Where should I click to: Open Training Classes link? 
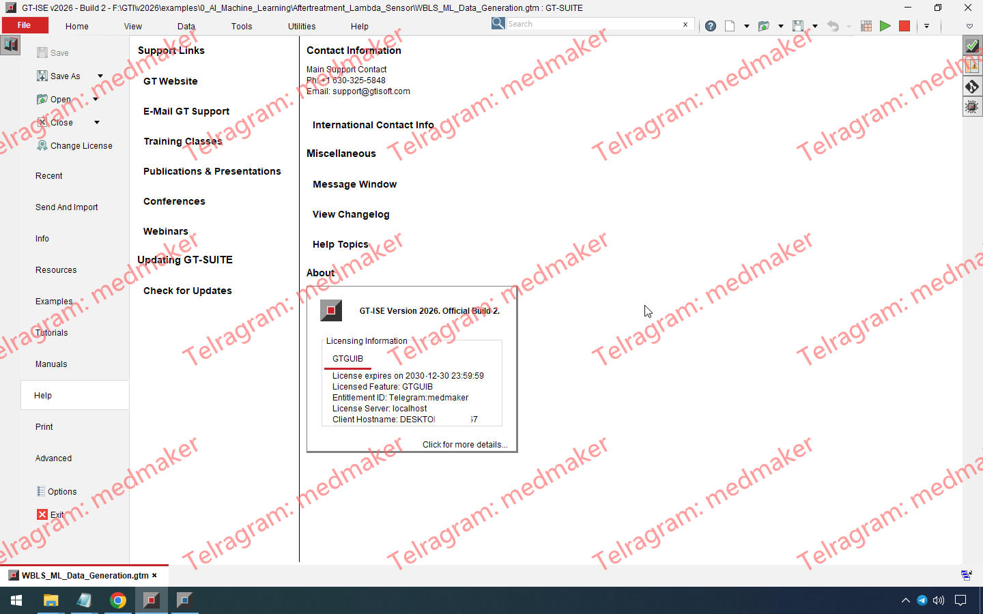pyautogui.click(x=183, y=141)
